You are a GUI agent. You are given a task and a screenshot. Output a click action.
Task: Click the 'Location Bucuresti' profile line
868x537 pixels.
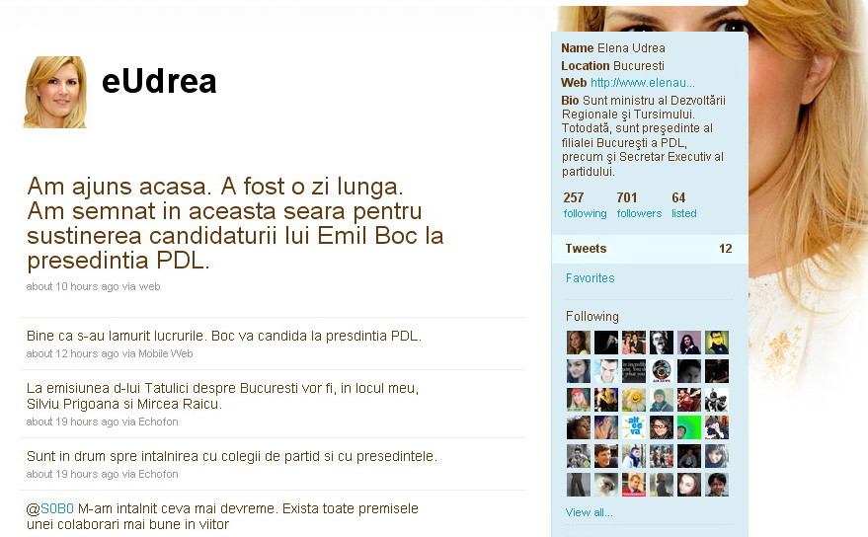tap(613, 66)
